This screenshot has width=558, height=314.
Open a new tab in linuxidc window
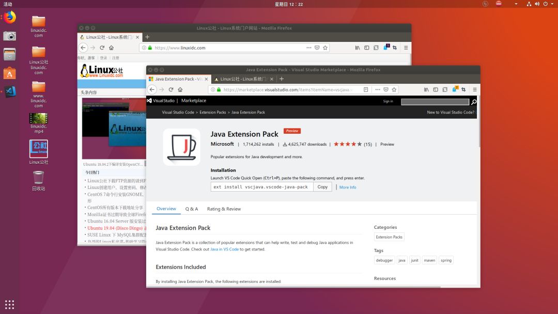147,37
